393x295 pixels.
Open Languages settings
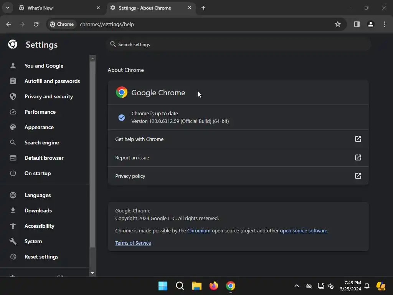(x=38, y=195)
